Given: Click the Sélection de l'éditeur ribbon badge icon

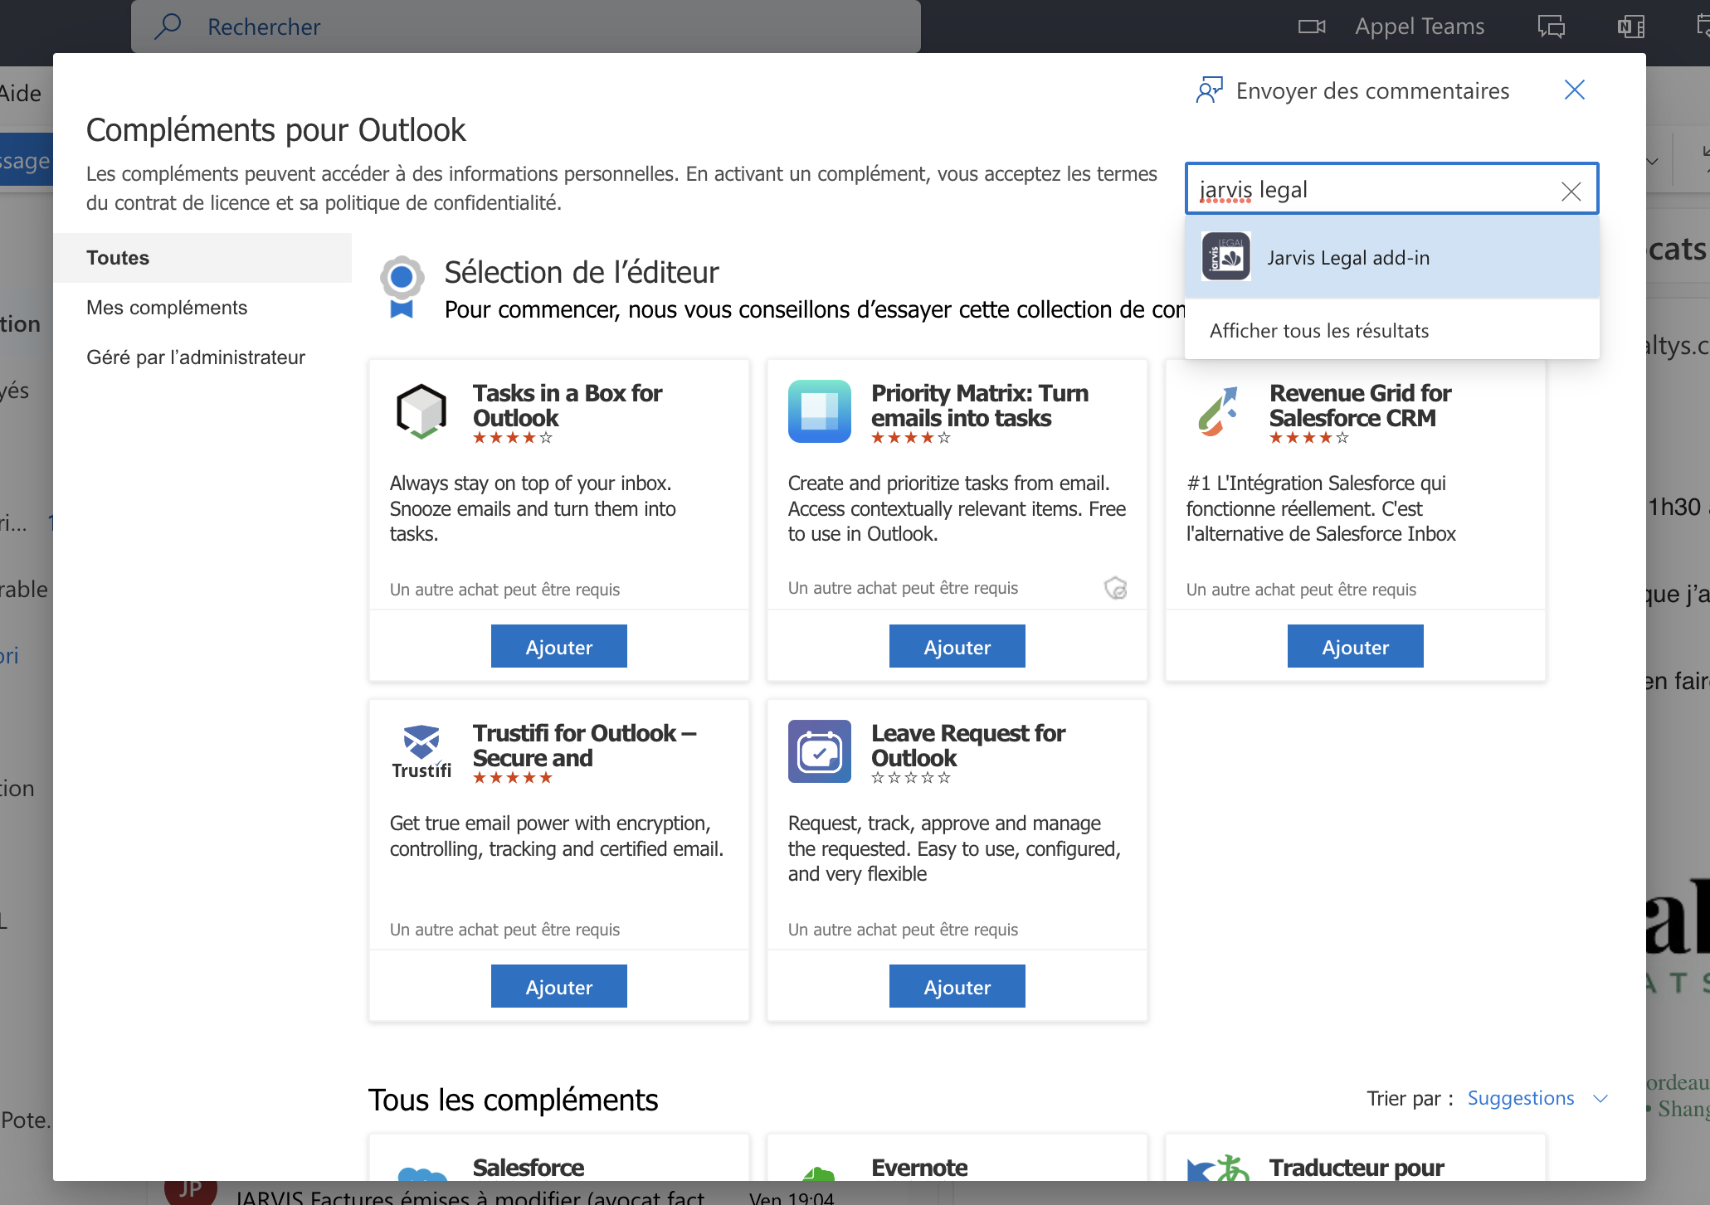Looking at the screenshot, I should pos(402,287).
